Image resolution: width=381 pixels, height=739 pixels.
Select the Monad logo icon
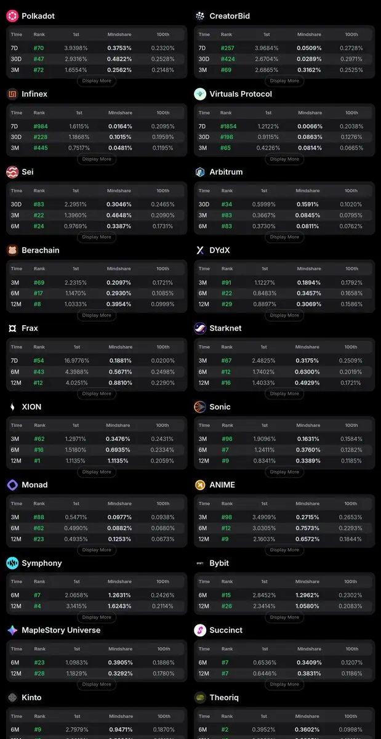(12, 485)
